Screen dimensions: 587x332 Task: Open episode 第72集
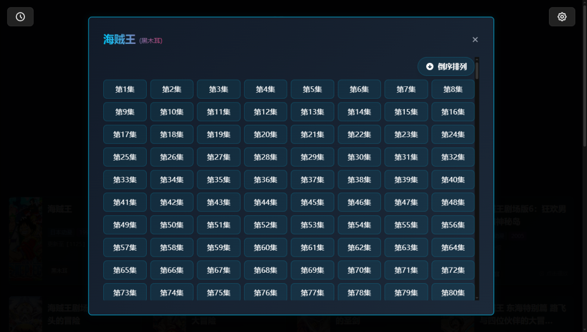(x=453, y=270)
